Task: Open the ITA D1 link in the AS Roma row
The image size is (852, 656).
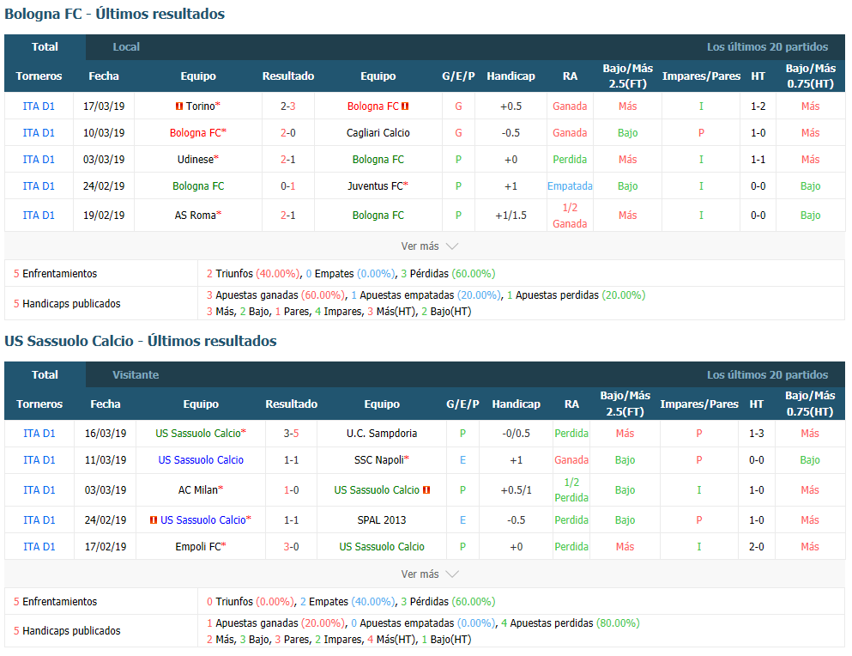Action: click(x=39, y=216)
